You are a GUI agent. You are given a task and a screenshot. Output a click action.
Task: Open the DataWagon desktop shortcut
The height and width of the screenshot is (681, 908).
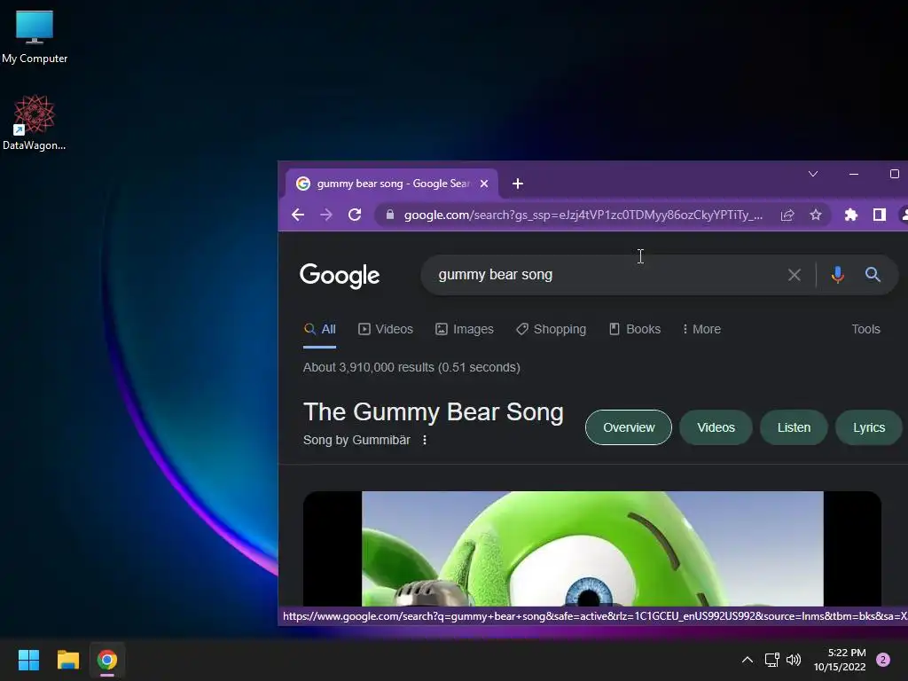35,122
